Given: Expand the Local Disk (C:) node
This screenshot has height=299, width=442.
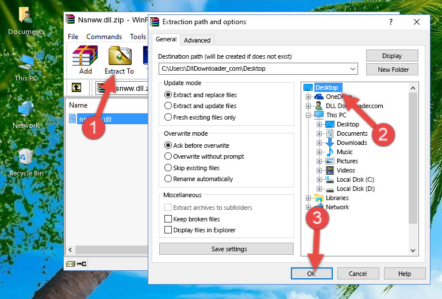Looking at the screenshot, I should tap(319, 179).
